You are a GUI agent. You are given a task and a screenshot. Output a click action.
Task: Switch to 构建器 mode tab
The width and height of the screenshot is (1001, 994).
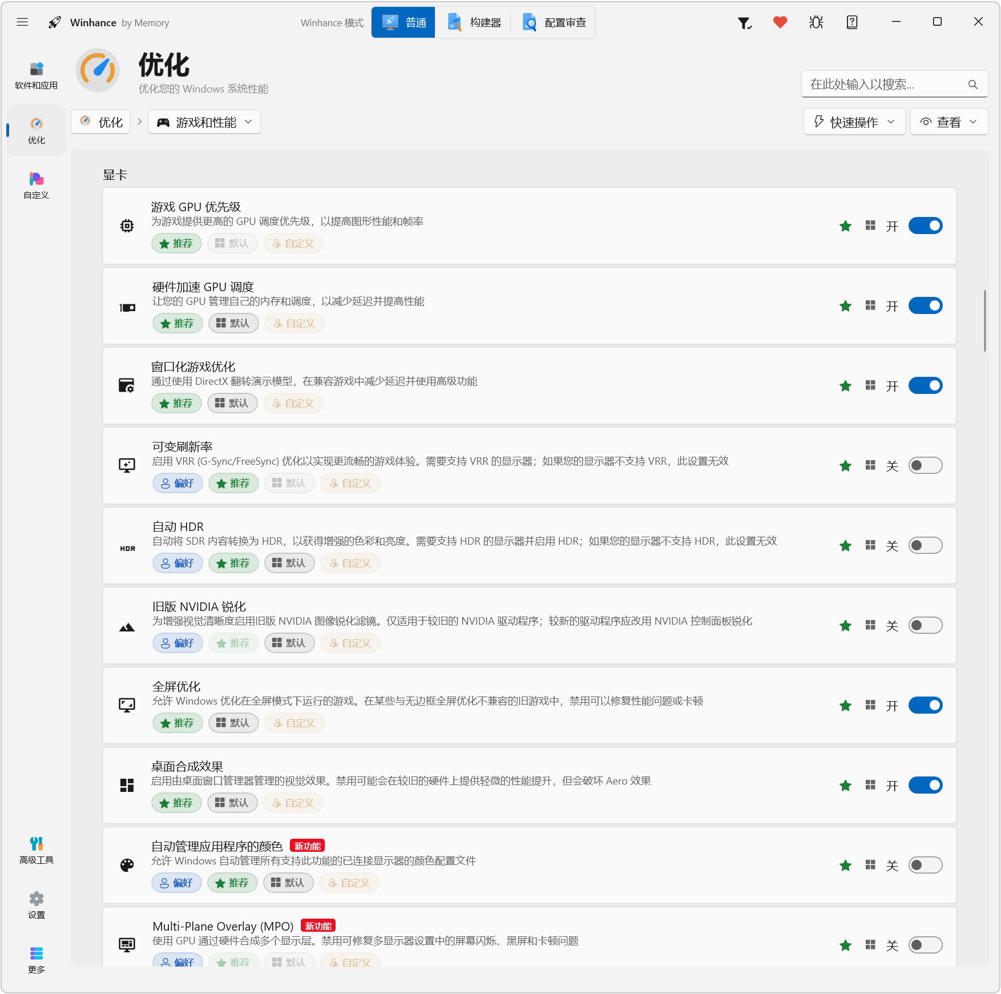pyautogui.click(x=473, y=22)
